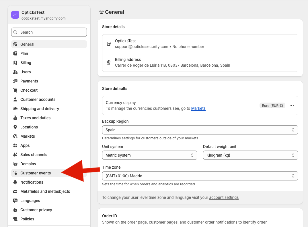Click the settings Search input field
The image size is (308, 227).
tap(49, 32)
